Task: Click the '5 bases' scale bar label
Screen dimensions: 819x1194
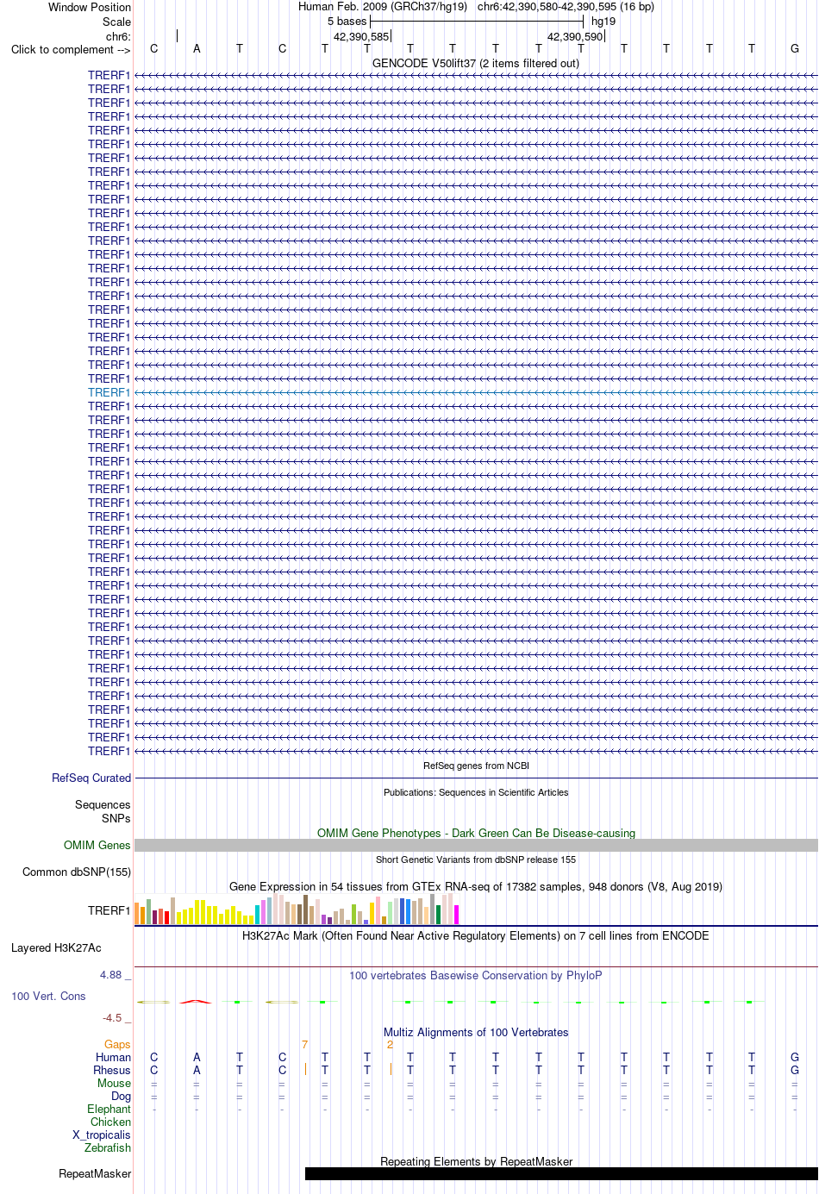Action: point(347,21)
